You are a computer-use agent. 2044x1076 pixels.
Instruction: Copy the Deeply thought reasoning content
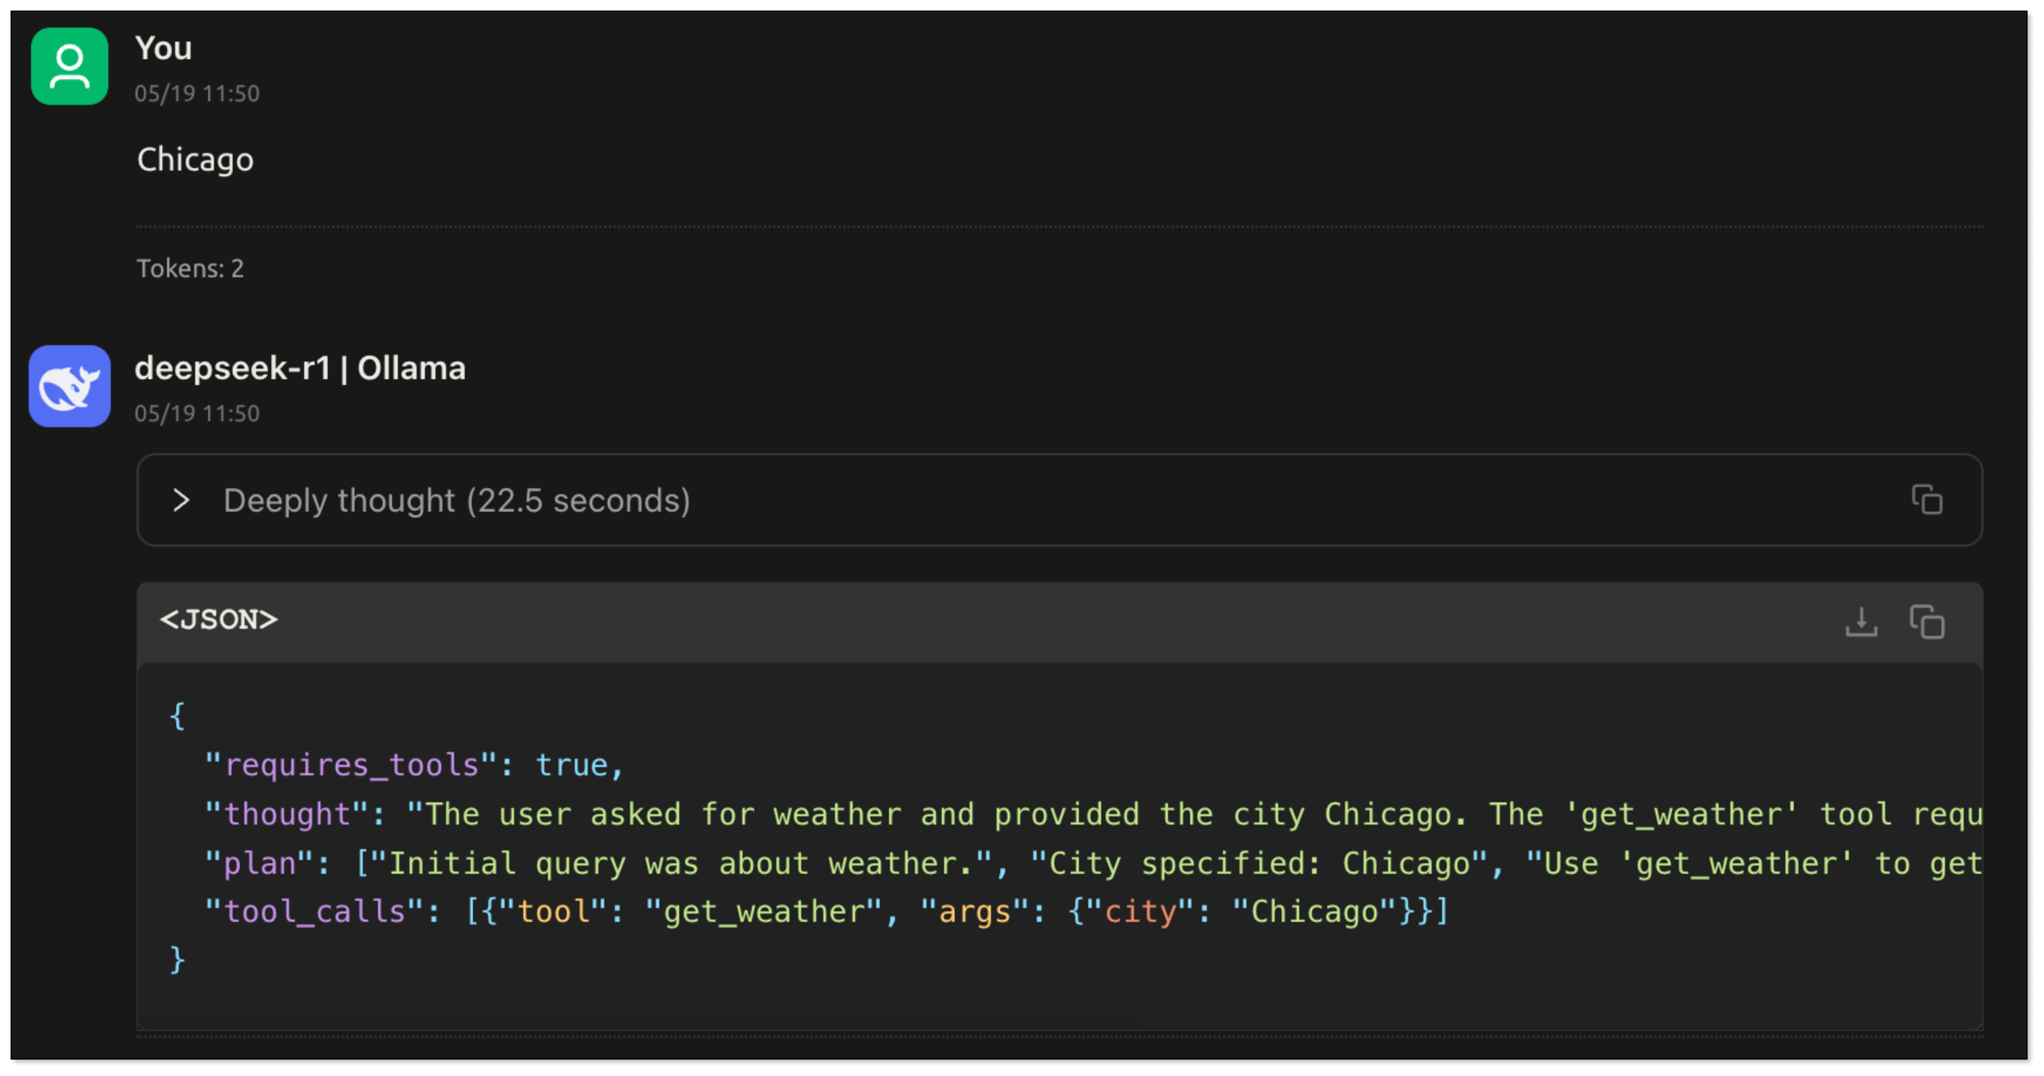click(1927, 500)
